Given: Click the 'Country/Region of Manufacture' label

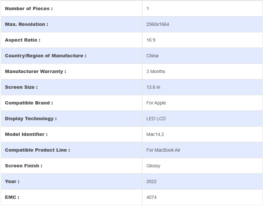Looking at the screenshot, I should point(46,56).
